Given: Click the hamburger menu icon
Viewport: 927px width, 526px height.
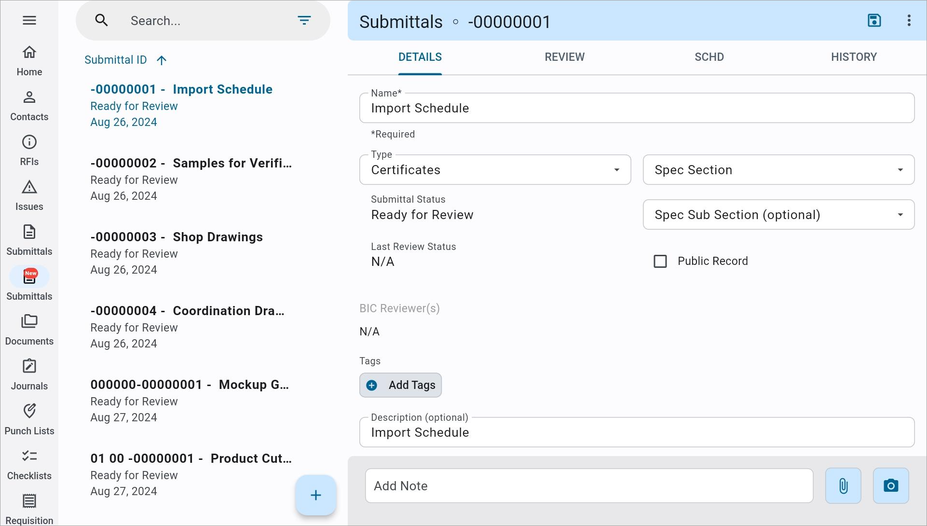Looking at the screenshot, I should 29,20.
